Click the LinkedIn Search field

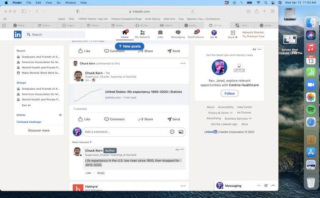point(55,35)
